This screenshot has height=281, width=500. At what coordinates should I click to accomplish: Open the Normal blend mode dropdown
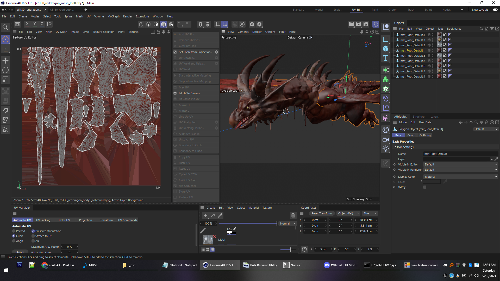click(x=288, y=223)
